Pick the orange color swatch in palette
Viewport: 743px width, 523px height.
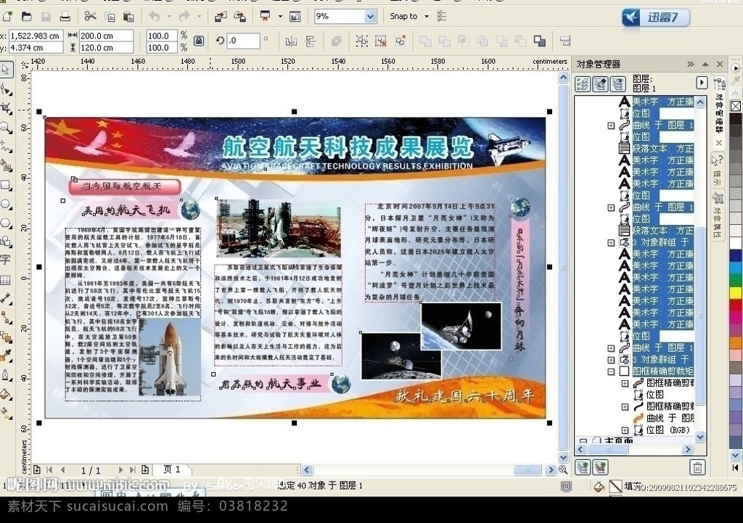[x=736, y=342]
